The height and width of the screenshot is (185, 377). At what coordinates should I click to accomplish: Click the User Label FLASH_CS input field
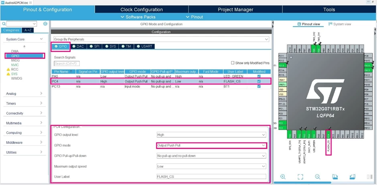tap(211, 177)
